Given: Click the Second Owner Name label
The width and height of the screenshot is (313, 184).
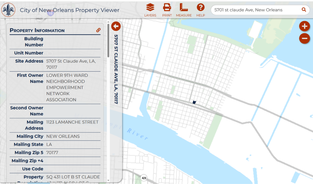Looking at the screenshot, I should (27, 111).
